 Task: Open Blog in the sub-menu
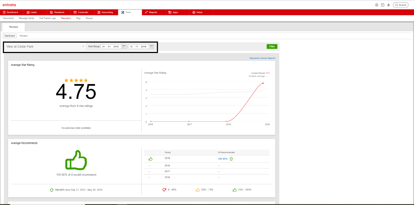coord(78,18)
